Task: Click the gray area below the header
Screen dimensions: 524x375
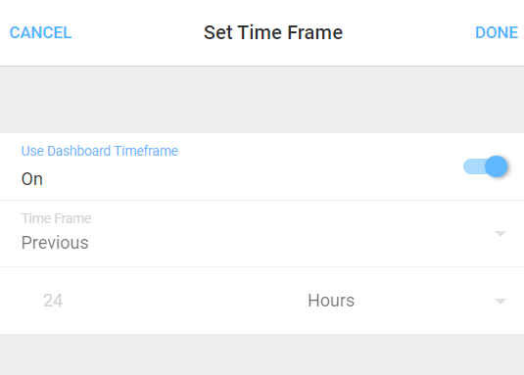Action: click(262, 100)
